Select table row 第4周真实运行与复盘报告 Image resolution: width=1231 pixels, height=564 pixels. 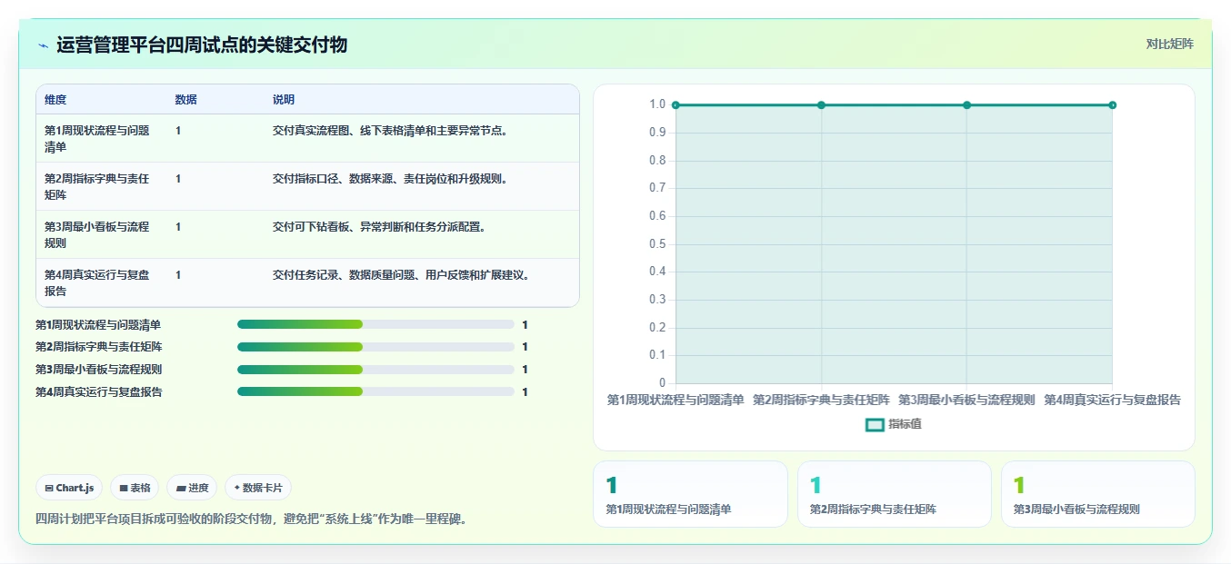[x=307, y=282]
